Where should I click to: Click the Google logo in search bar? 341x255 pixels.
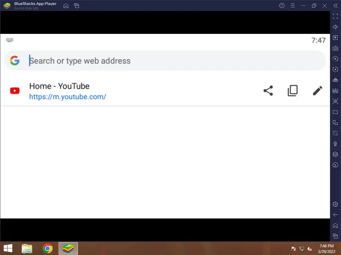15,60
